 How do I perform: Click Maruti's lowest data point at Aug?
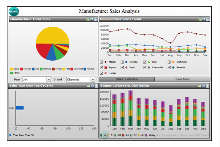[x=170, y=43]
